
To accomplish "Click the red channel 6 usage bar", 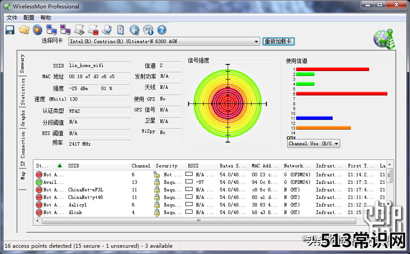I will pyautogui.click(x=342, y=94).
